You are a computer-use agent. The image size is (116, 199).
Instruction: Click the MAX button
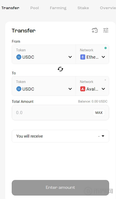[x=99, y=113]
